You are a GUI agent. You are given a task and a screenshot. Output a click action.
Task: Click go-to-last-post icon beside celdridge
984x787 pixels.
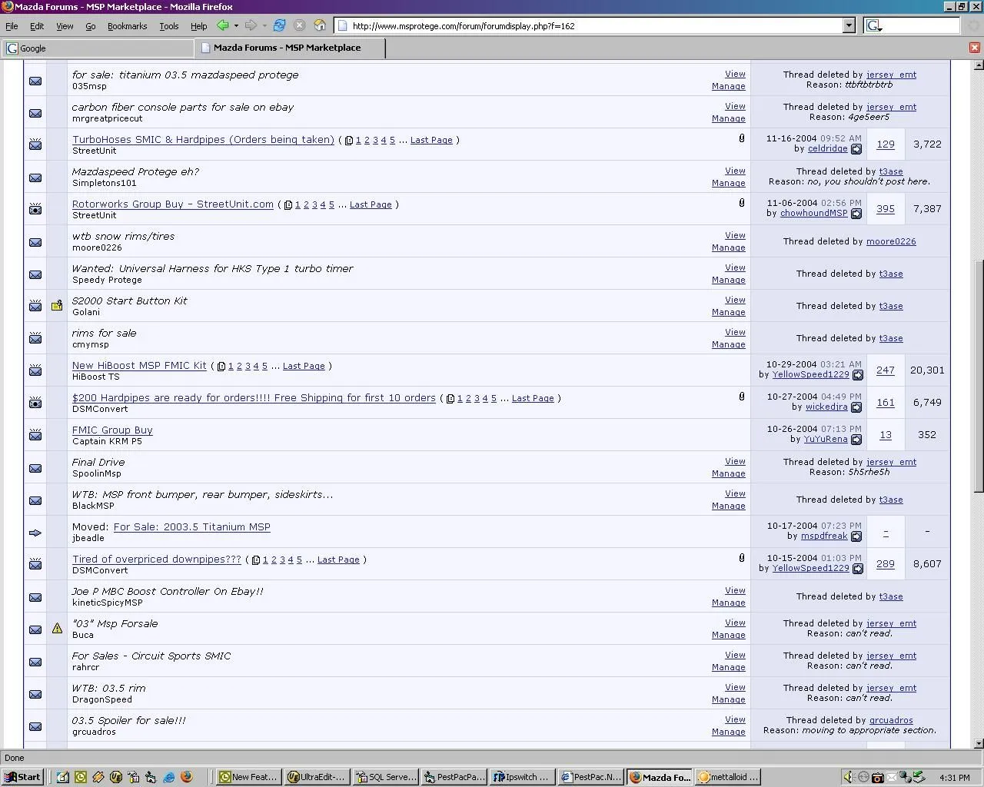coord(856,149)
